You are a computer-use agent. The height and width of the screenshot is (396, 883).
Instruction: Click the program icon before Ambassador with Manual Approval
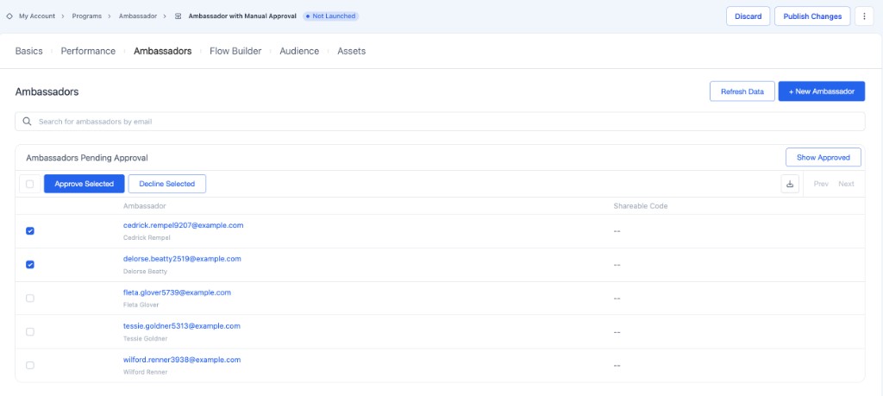coord(178,16)
